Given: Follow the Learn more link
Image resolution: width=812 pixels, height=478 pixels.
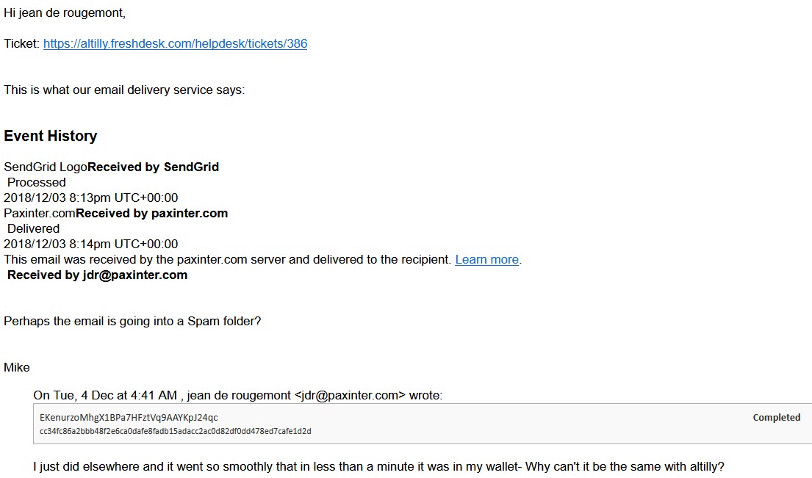Looking at the screenshot, I should click(x=486, y=260).
